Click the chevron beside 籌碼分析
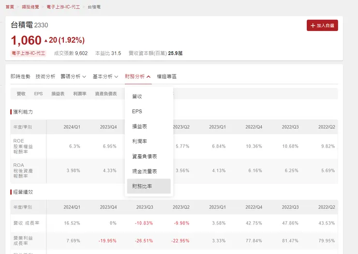 coord(84,77)
